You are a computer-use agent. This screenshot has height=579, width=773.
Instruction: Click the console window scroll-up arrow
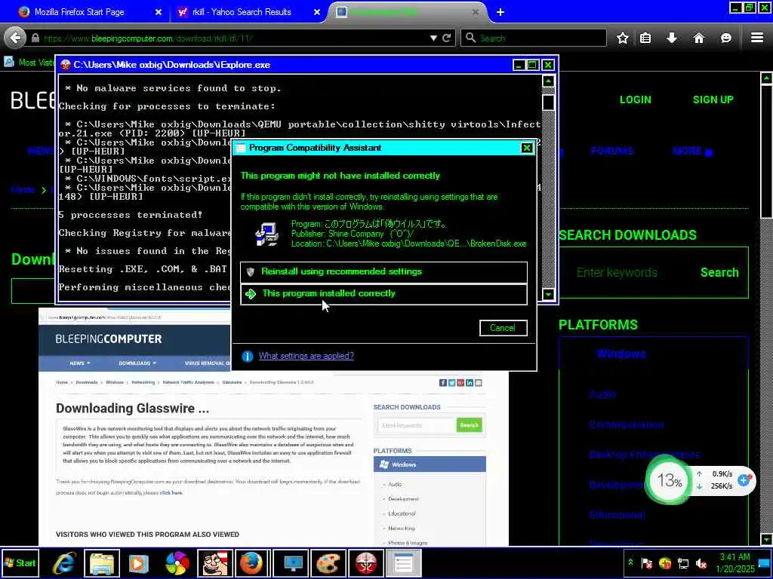(x=549, y=81)
